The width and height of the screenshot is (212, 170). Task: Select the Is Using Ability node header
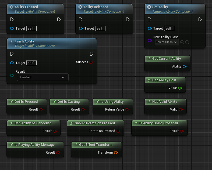112,102
